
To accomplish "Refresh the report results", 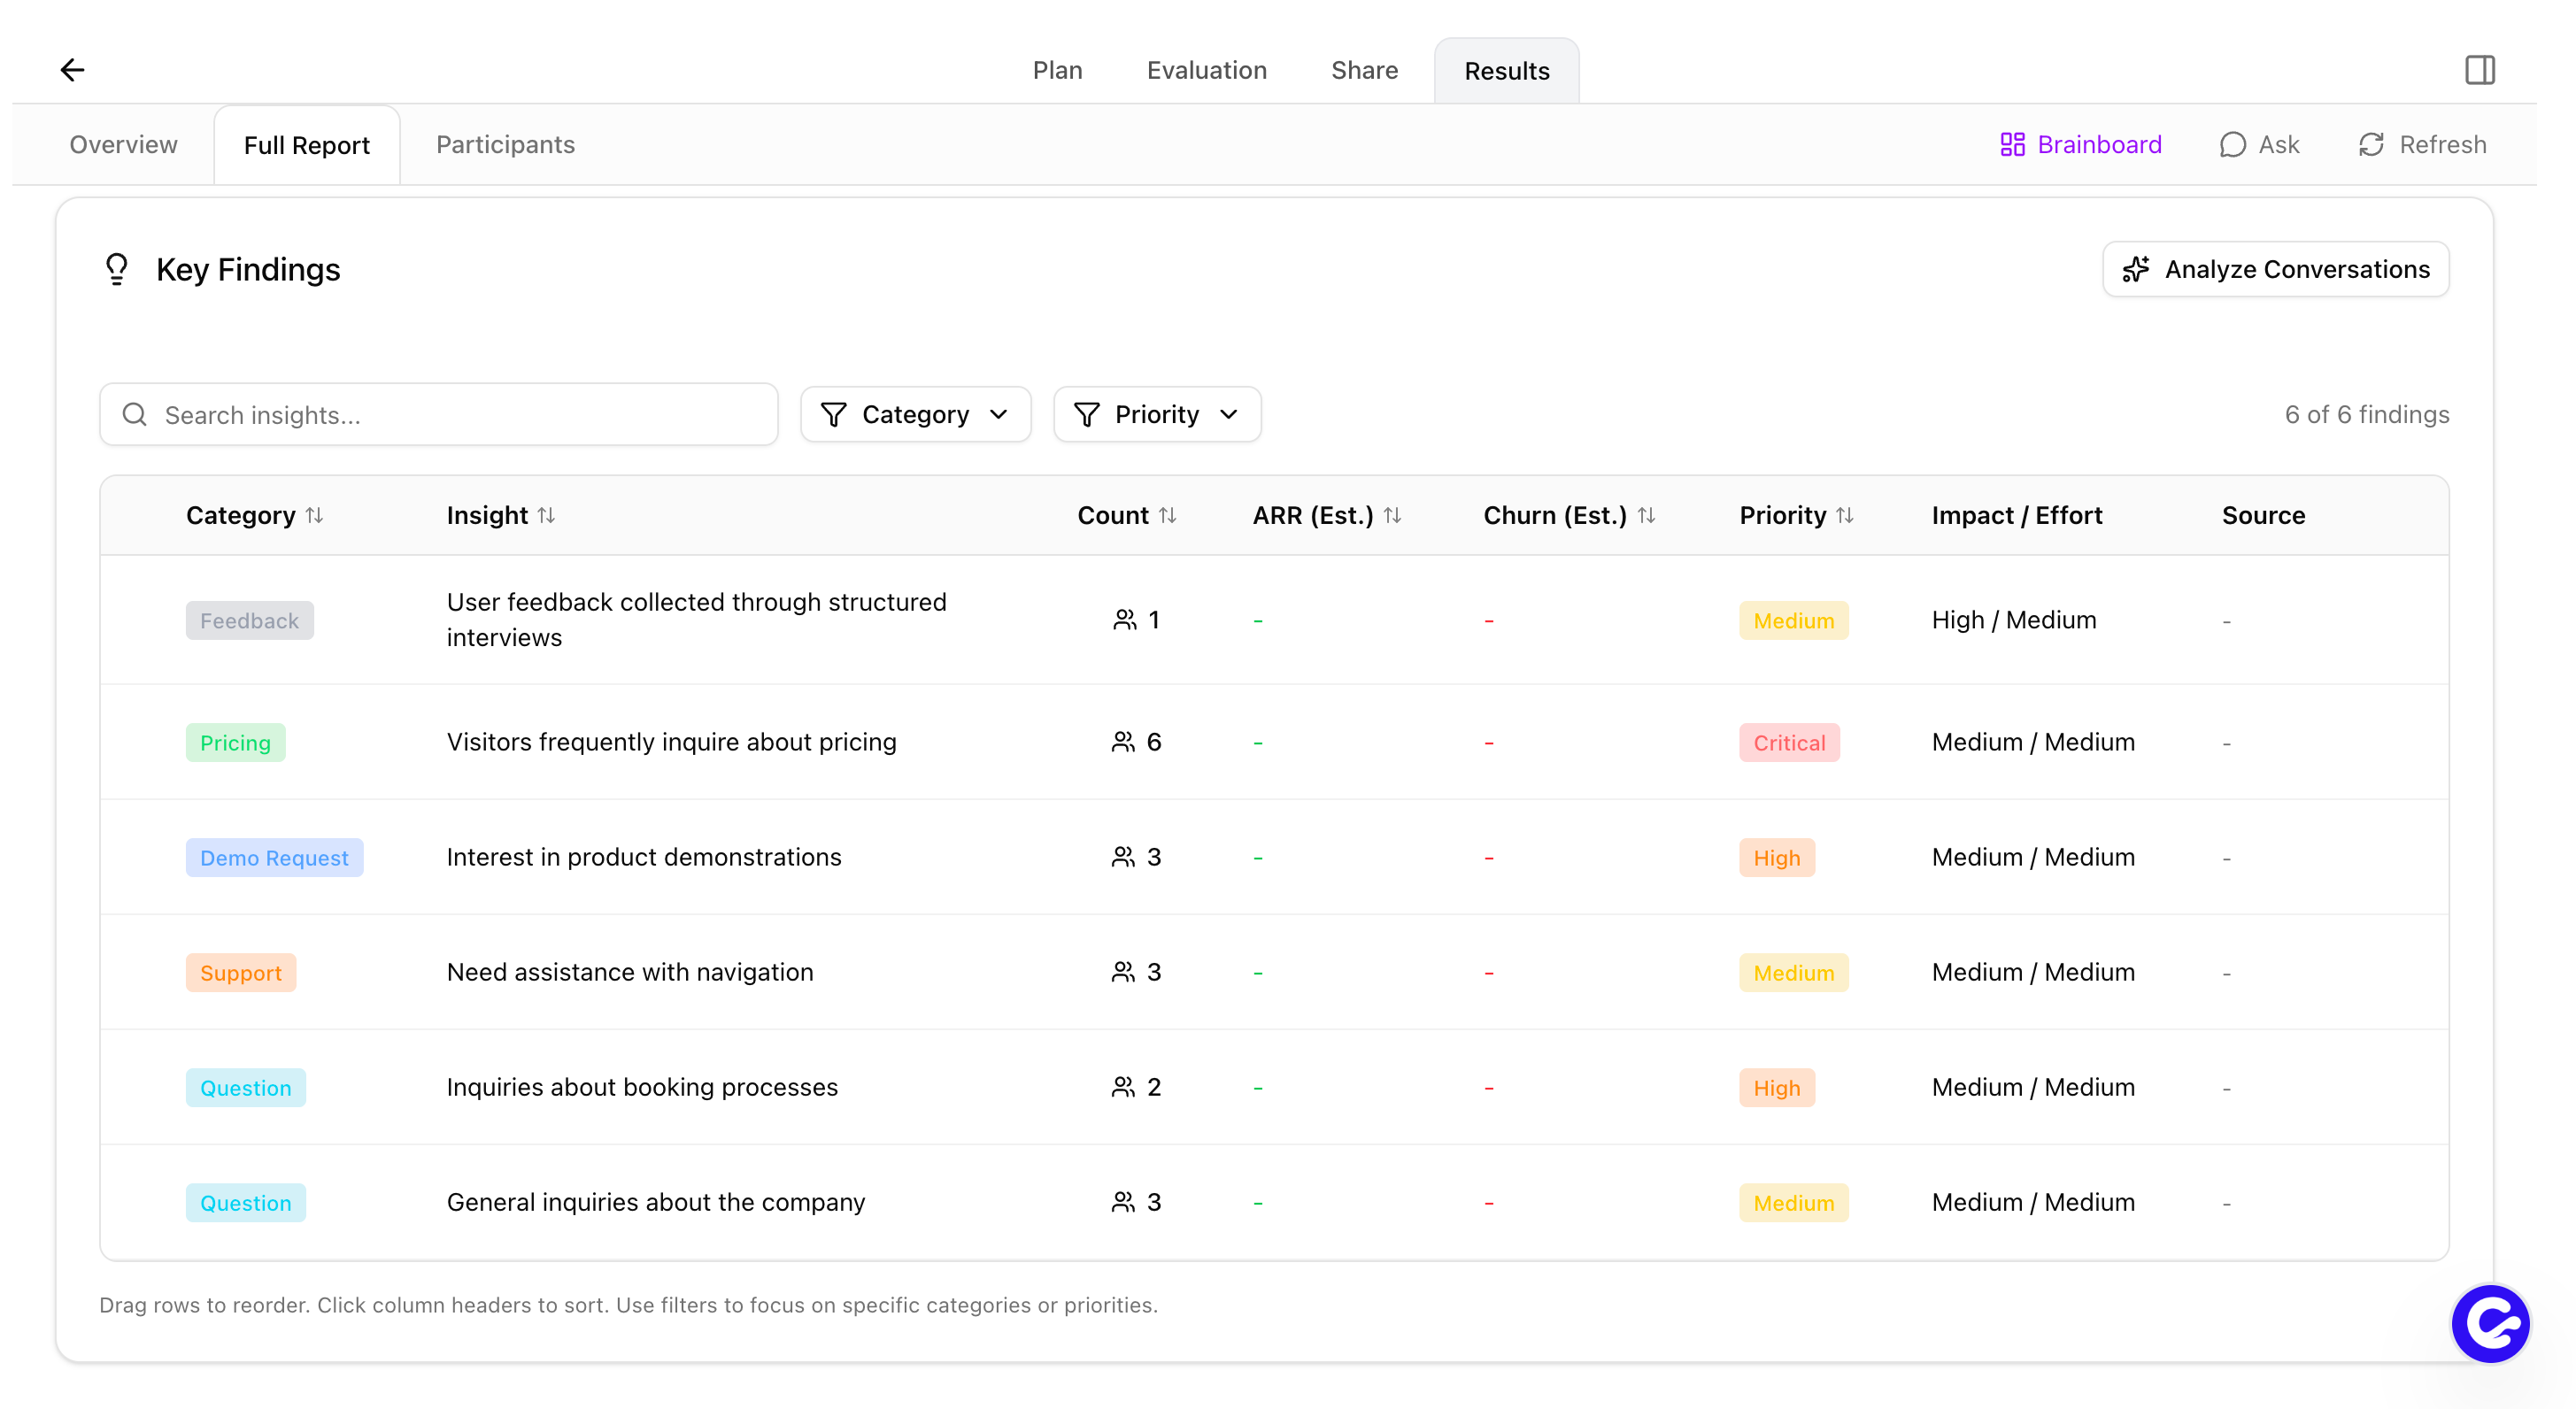I will click(2422, 145).
